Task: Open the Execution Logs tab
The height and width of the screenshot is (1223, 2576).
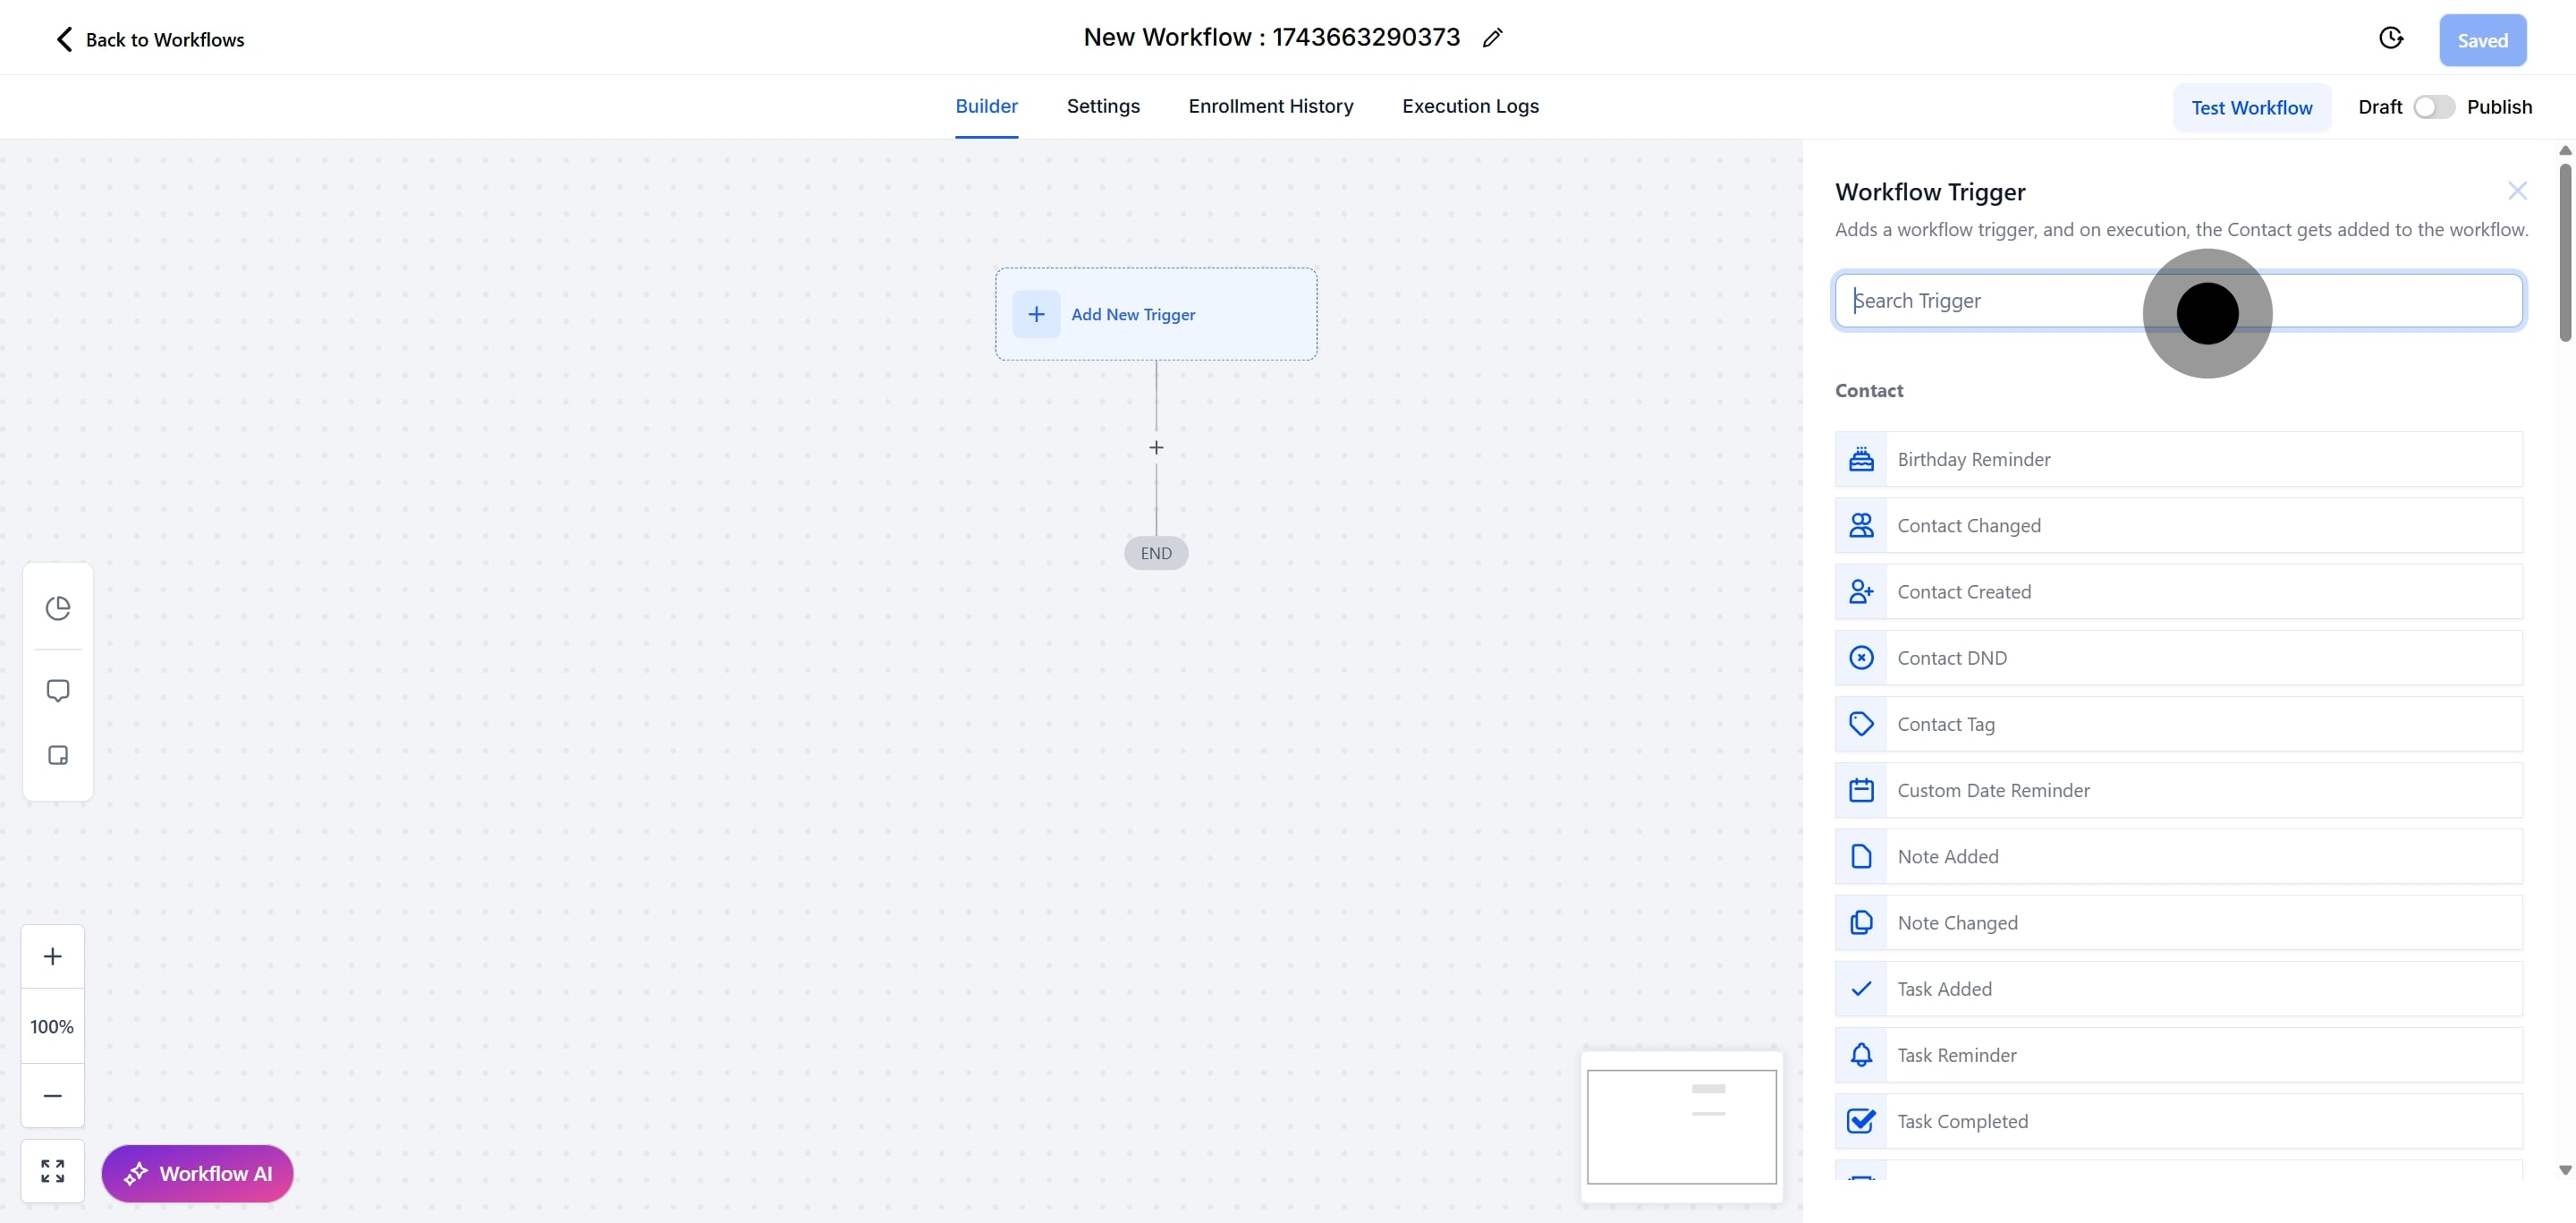Action: pyautogui.click(x=1469, y=106)
